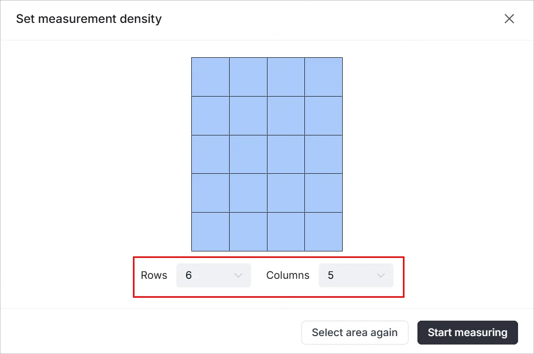Click the Rows dropdown chevron arrow

(x=239, y=275)
